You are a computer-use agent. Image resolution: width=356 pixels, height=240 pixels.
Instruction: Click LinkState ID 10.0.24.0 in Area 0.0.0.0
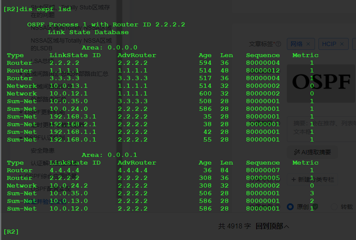coord(69,109)
